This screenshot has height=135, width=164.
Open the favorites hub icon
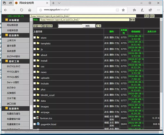(x=134, y=10)
